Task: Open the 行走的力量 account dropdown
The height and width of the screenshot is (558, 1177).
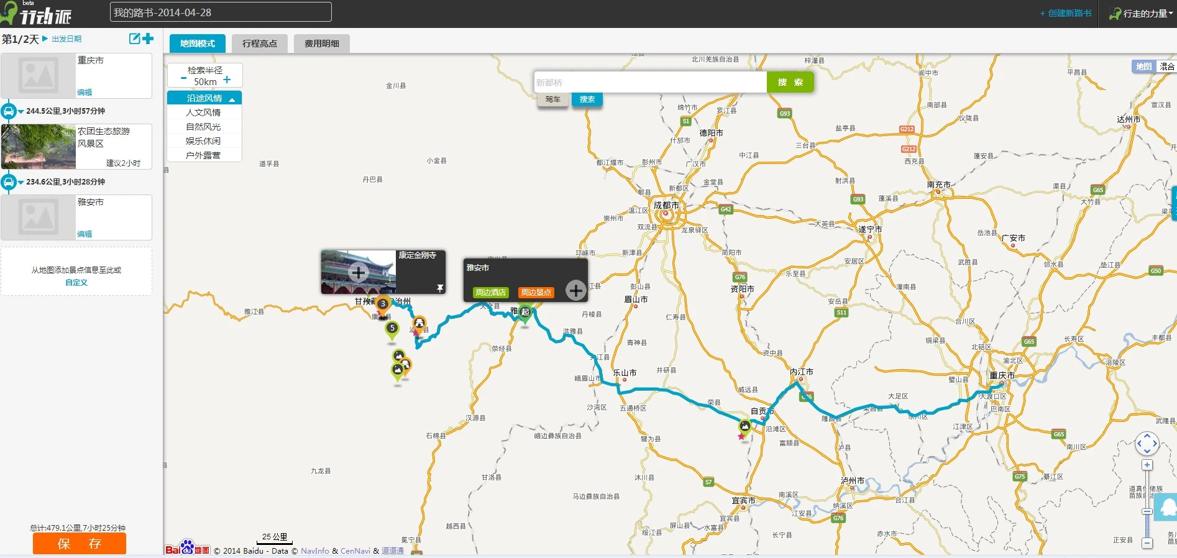Action: coord(1171,14)
